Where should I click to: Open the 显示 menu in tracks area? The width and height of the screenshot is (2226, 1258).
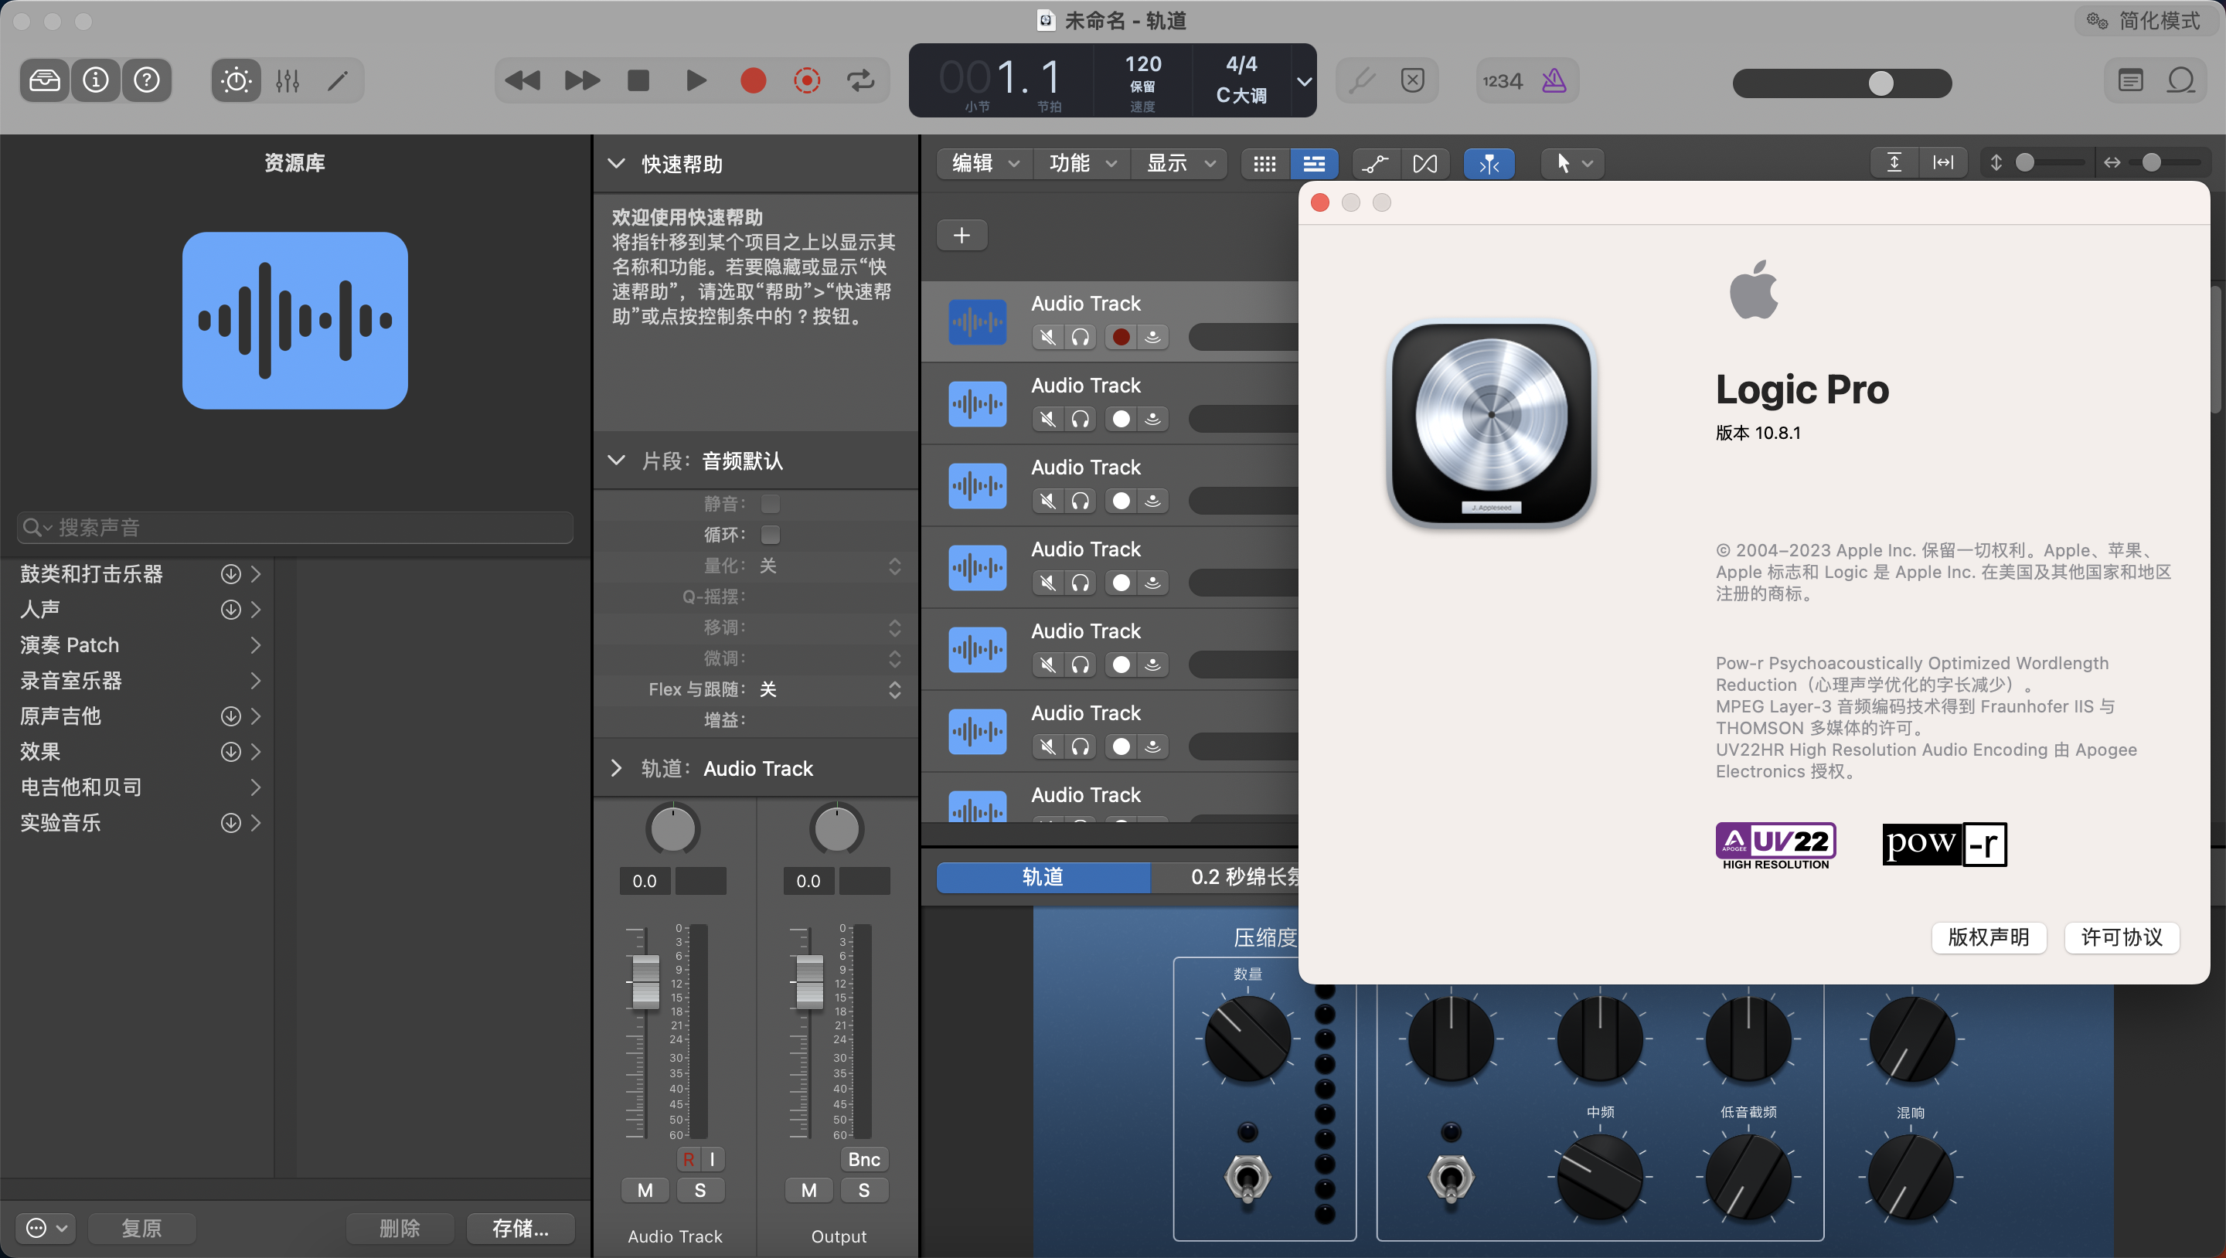(x=1179, y=162)
